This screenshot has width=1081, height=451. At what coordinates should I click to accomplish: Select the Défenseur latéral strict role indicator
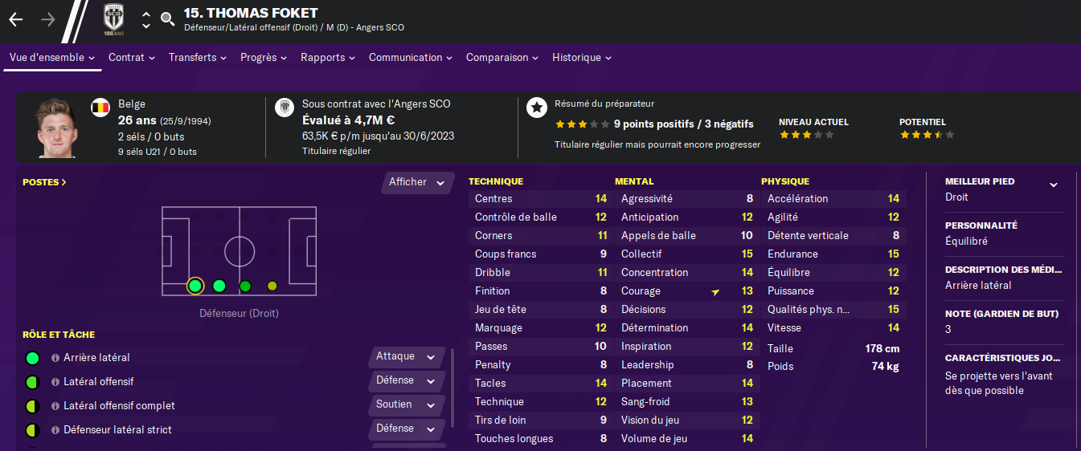(32, 430)
